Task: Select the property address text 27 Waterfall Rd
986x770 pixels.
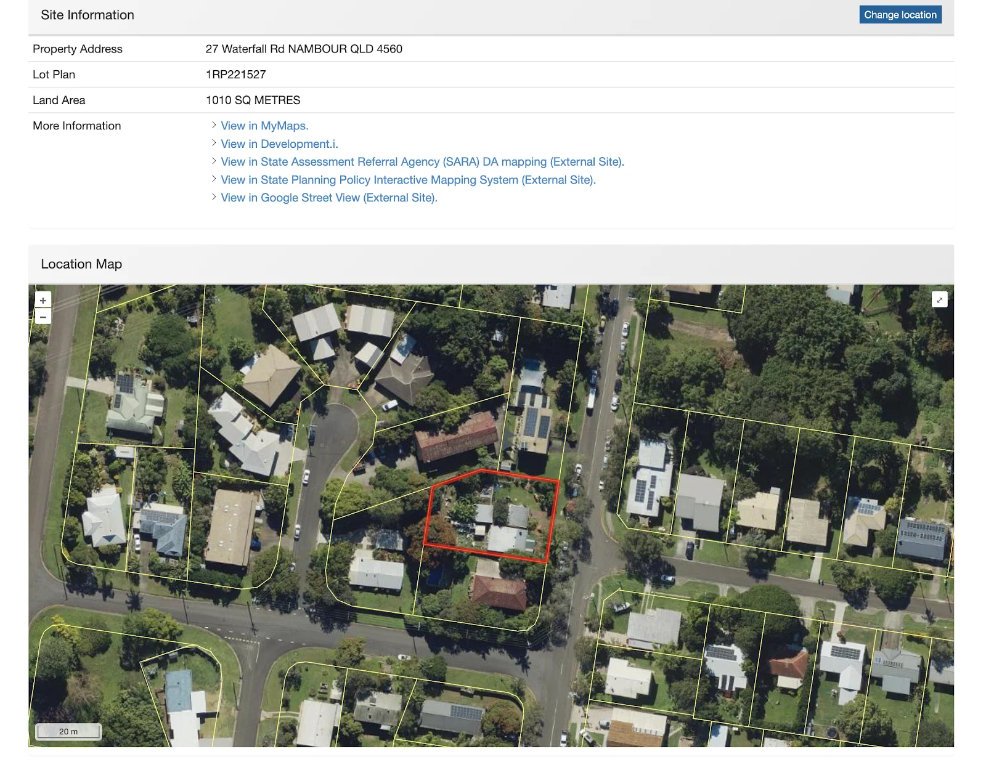Action: [x=245, y=49]
